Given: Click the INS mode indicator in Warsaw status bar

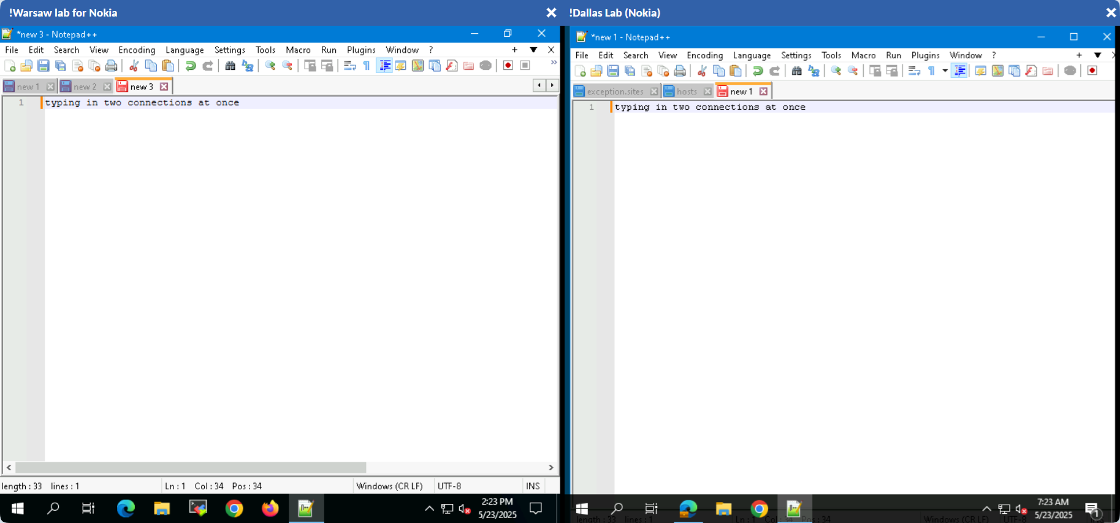Looking at the screenshot, I should click(533, 486).
